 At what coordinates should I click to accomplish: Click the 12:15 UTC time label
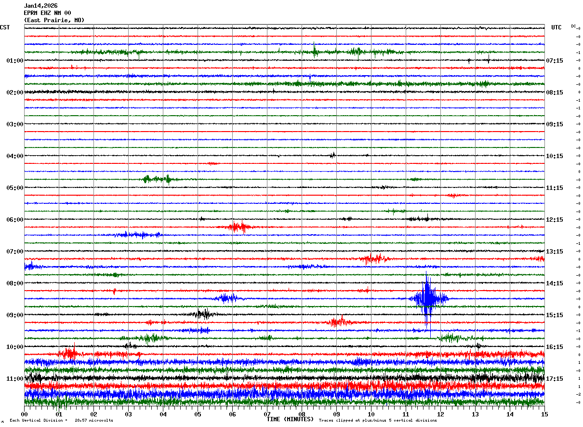point(554,220)
